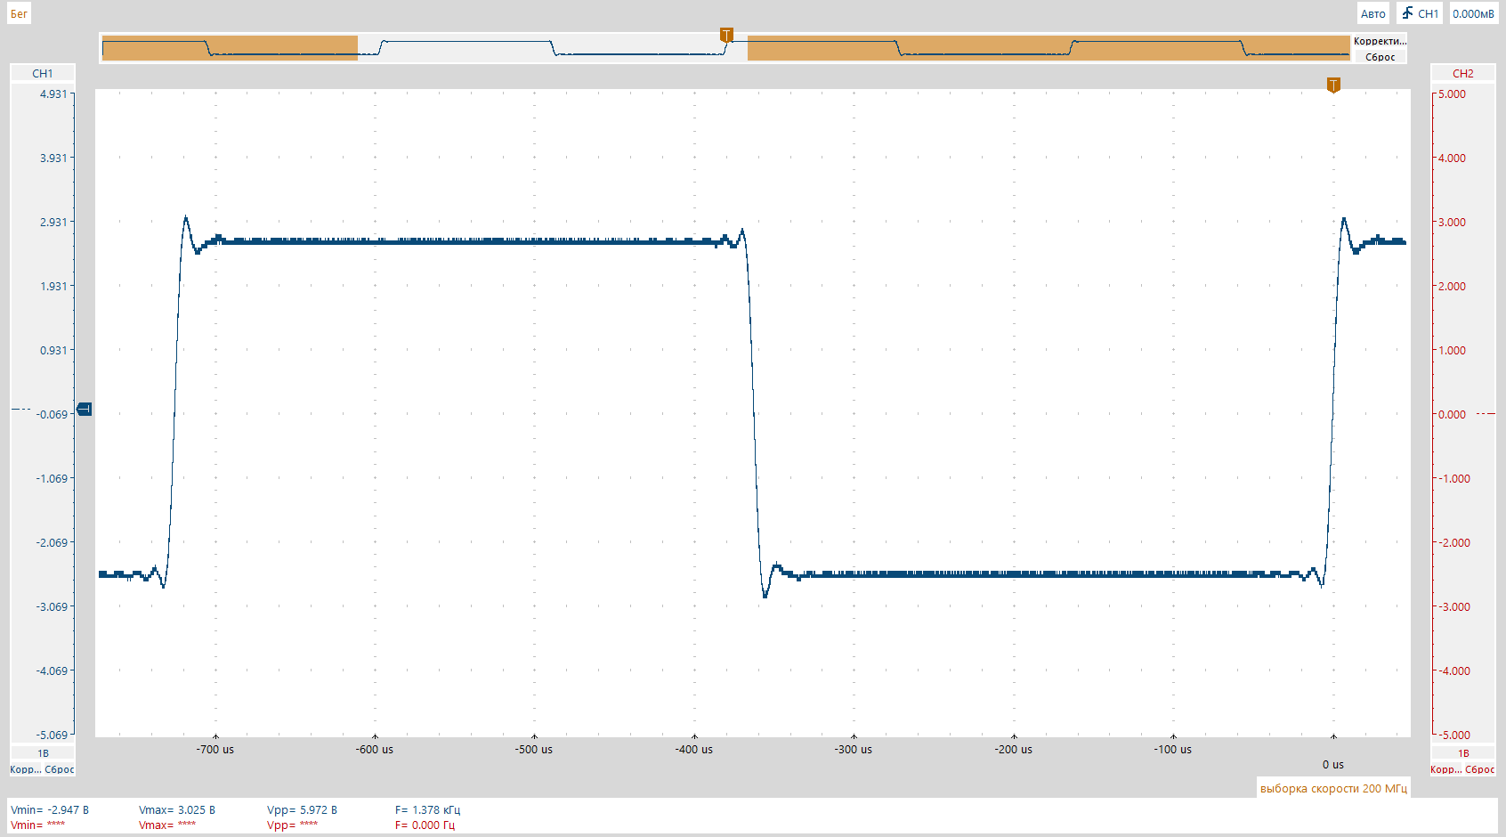
Task: Open the Авто trigger mode selector
Action: click(x=1372, y=13)
